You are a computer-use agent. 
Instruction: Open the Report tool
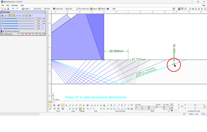click(94, 9)
